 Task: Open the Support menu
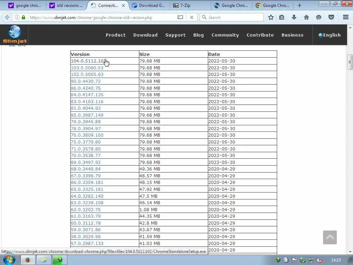(x=175, y=35)
